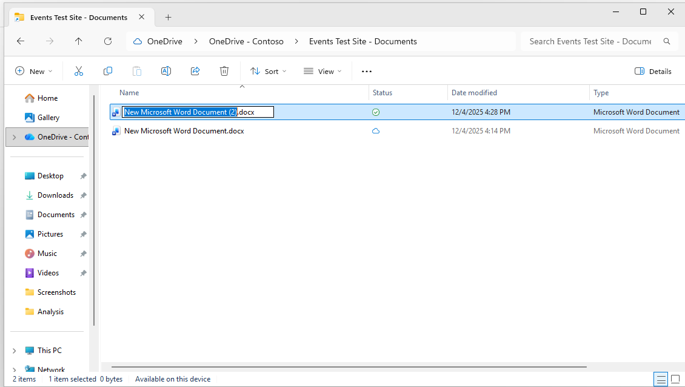
Task: Toggle the Details pane button
Action: [x=653, y=72]
